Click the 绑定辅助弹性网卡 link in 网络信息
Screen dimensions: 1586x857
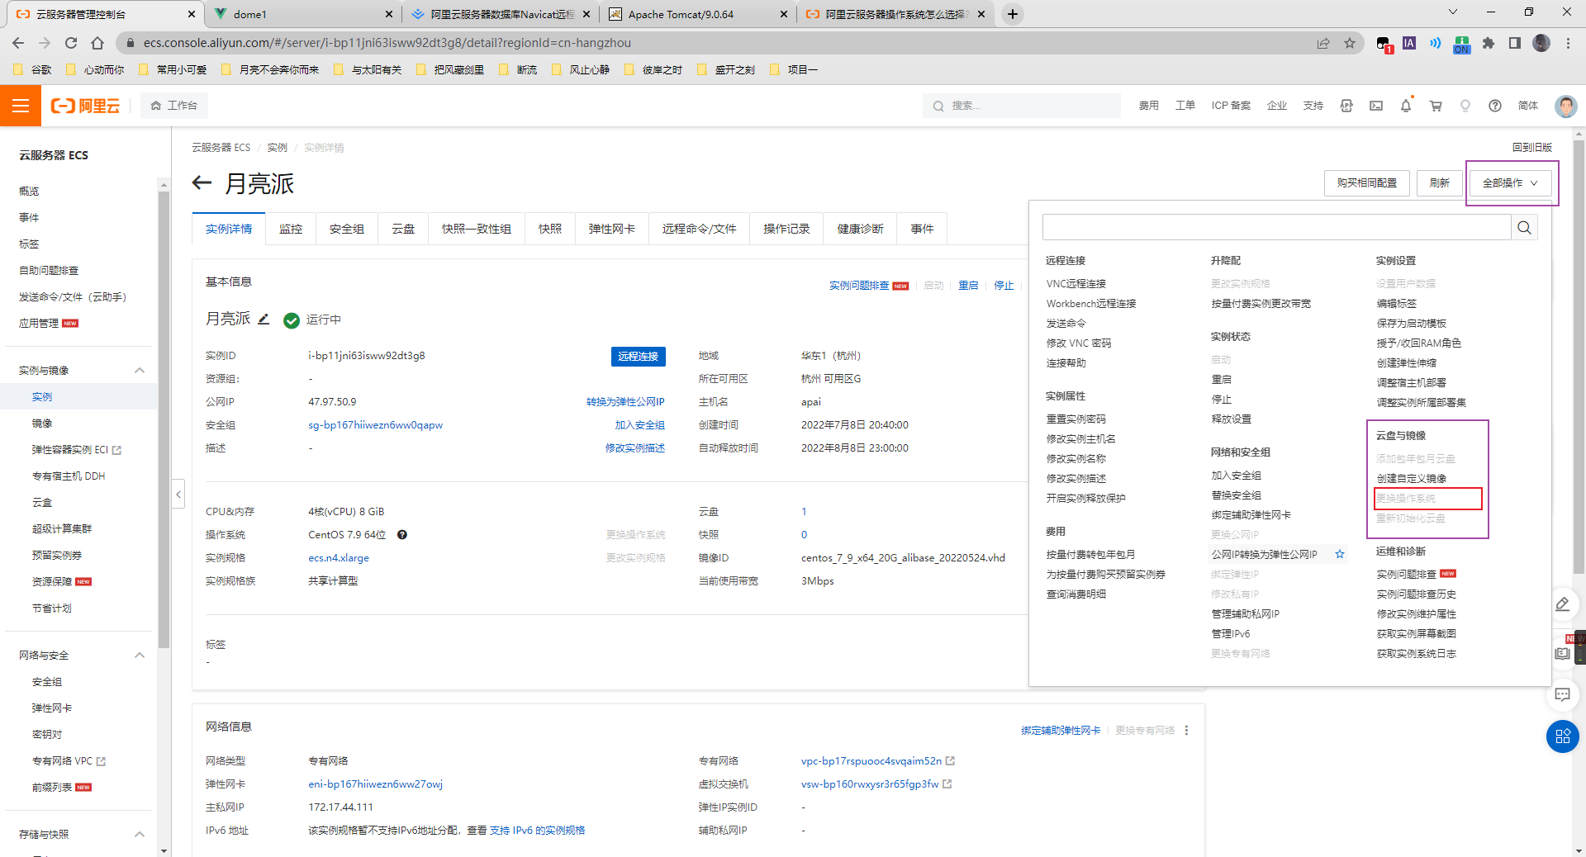tap(1061, 730)
